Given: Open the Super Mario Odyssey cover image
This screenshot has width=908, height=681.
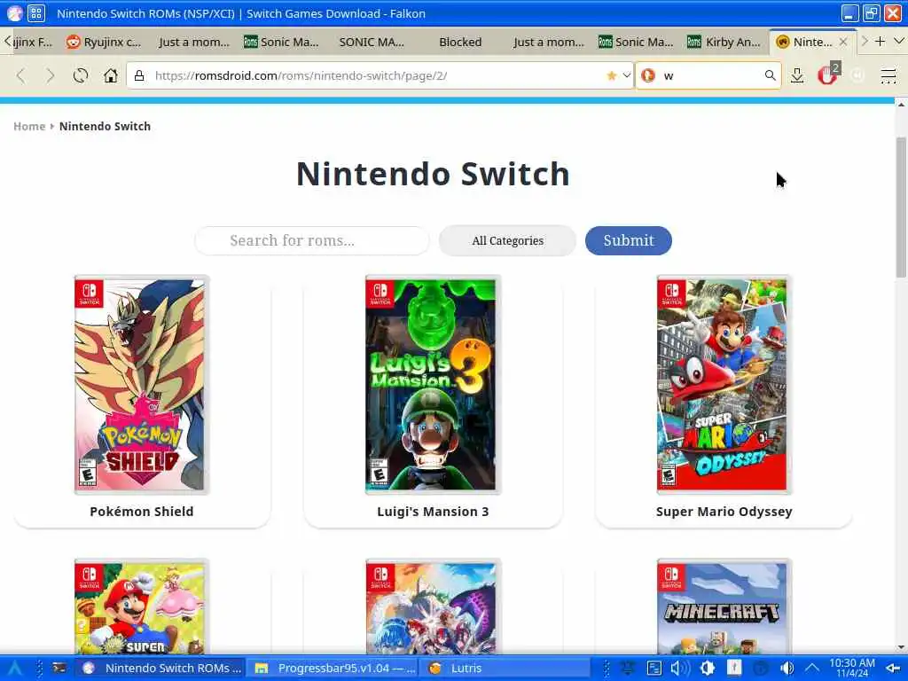Looking at the screenshot, I should (724, 385).
